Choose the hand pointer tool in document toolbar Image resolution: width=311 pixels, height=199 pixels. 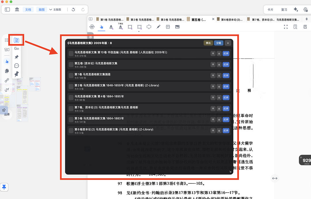tap(101, 27)
